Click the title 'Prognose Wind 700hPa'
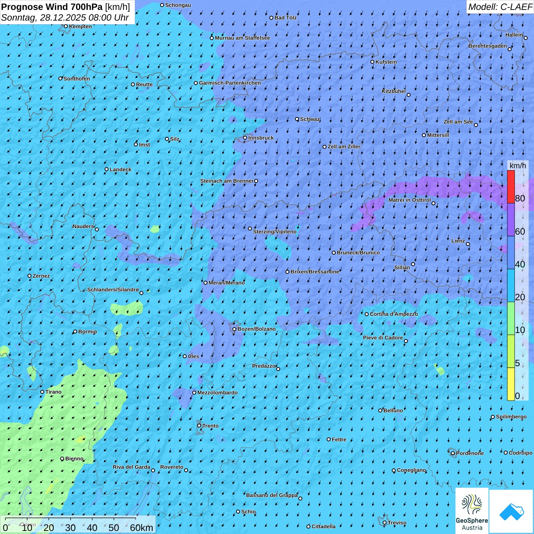 (52, 7)
